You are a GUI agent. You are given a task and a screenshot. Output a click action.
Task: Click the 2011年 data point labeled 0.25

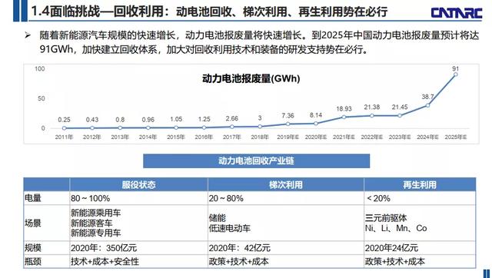tap(64, 128)
